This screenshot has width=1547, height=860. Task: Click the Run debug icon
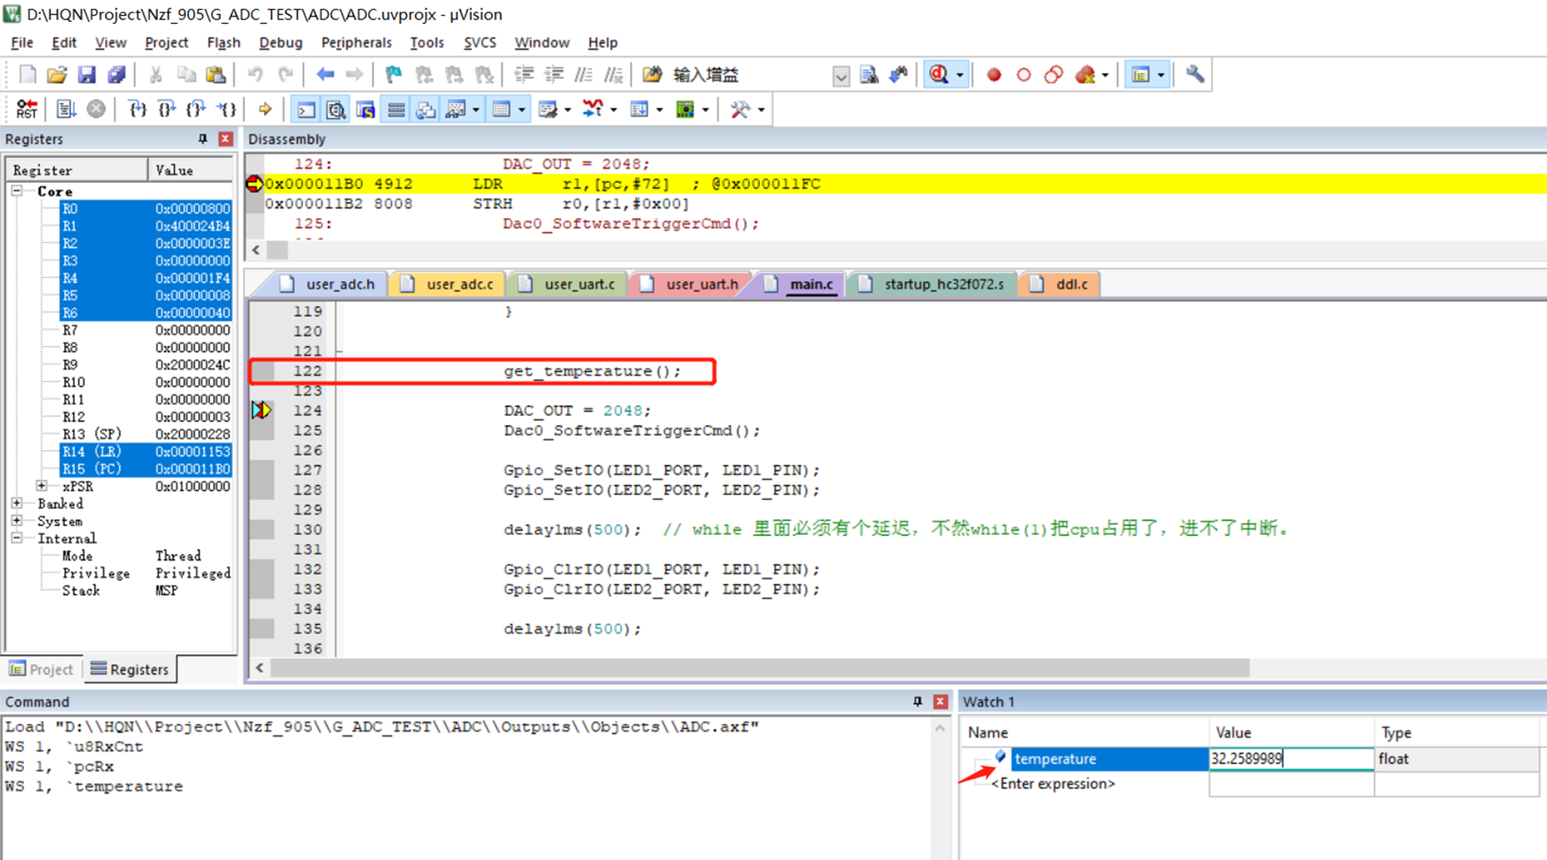66,109
